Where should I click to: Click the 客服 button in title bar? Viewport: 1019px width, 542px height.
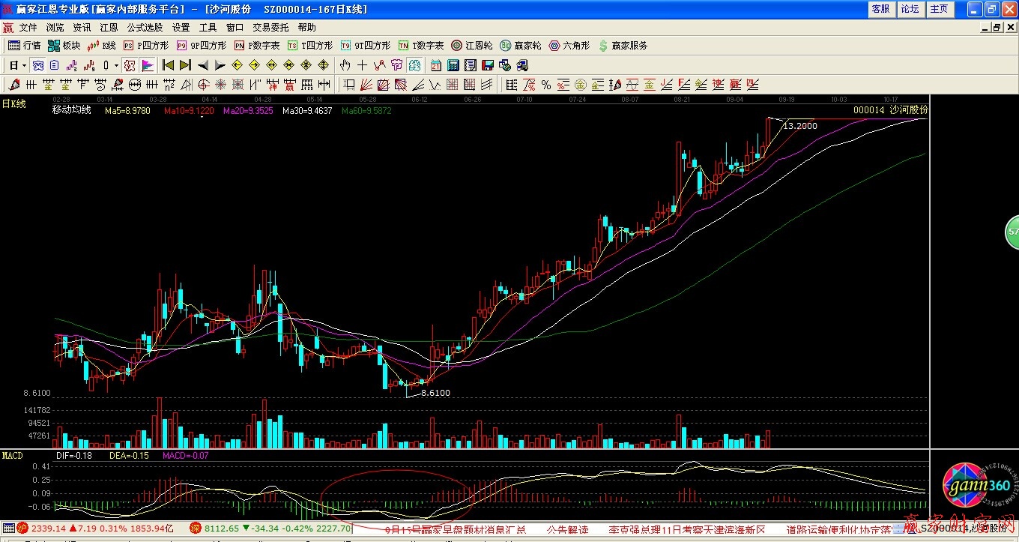pos(880,9)
